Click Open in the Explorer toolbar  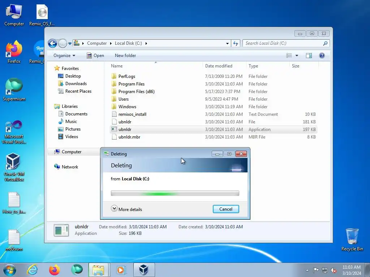tap(95, 56)
